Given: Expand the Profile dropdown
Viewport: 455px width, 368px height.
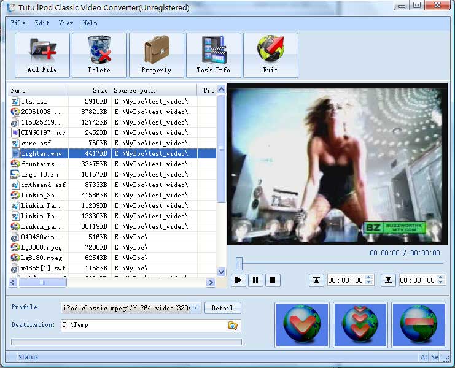Looking at the screenshot, I should 196,308.
